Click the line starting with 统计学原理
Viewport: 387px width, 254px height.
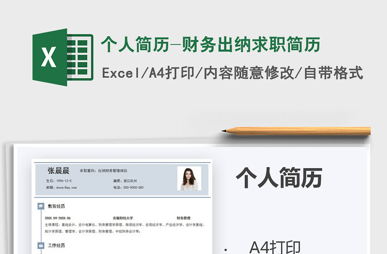pyautogui.click(x=93, y=231)
